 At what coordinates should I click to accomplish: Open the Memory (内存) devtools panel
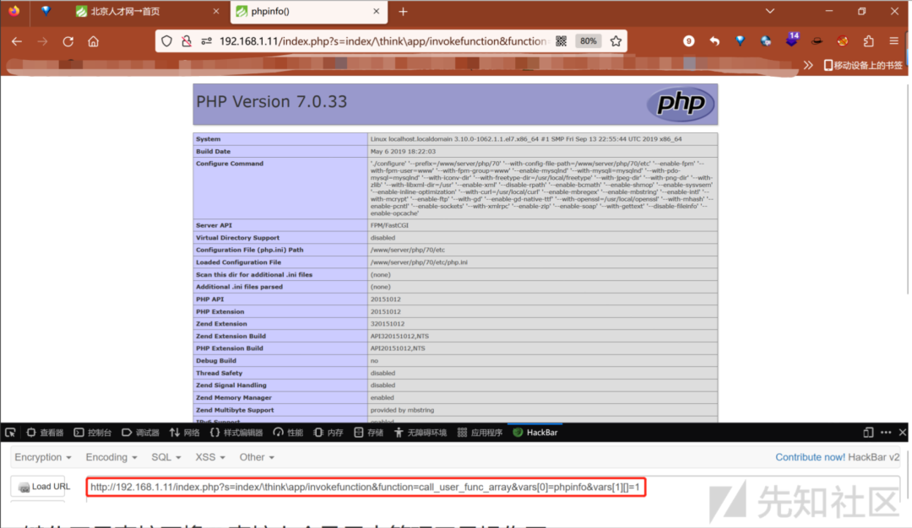[x=328, y=432]
